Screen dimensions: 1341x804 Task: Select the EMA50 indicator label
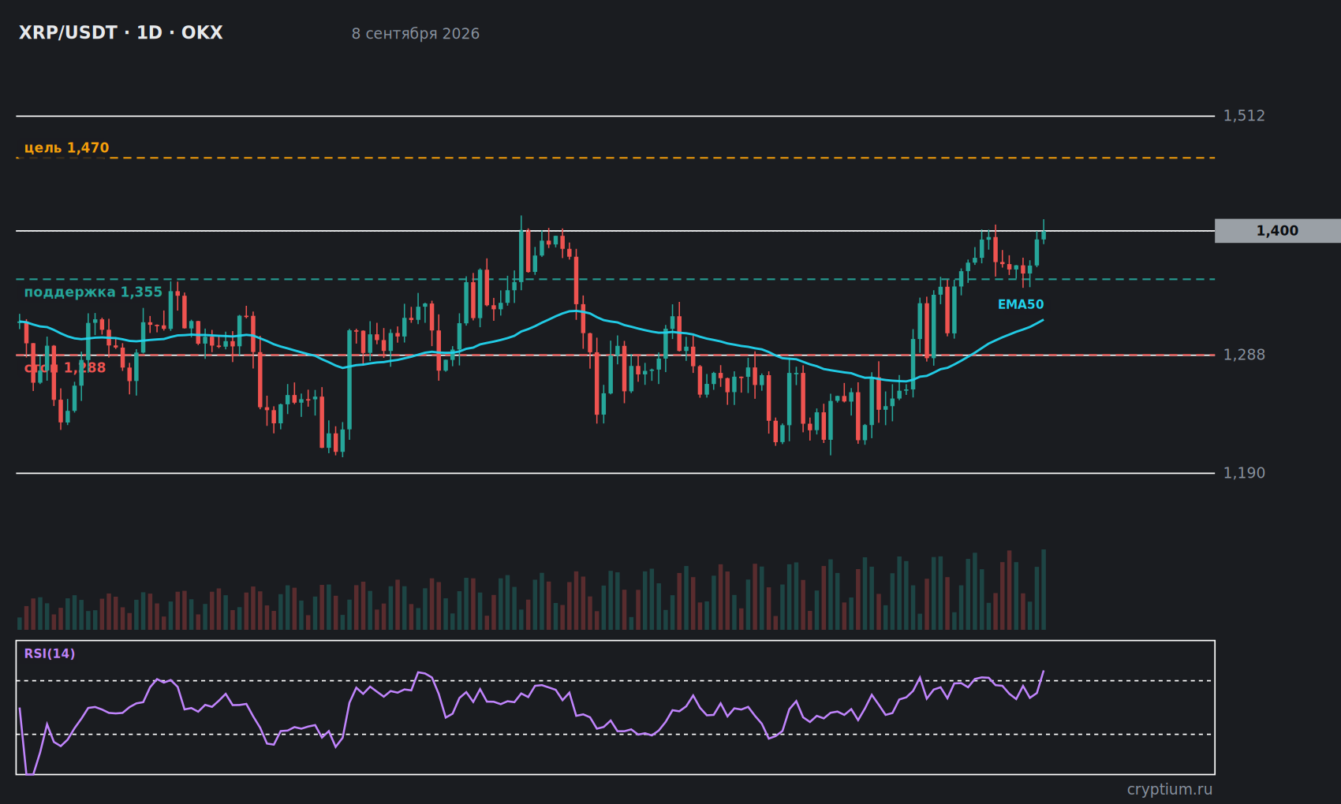[x=1021, y=304]
